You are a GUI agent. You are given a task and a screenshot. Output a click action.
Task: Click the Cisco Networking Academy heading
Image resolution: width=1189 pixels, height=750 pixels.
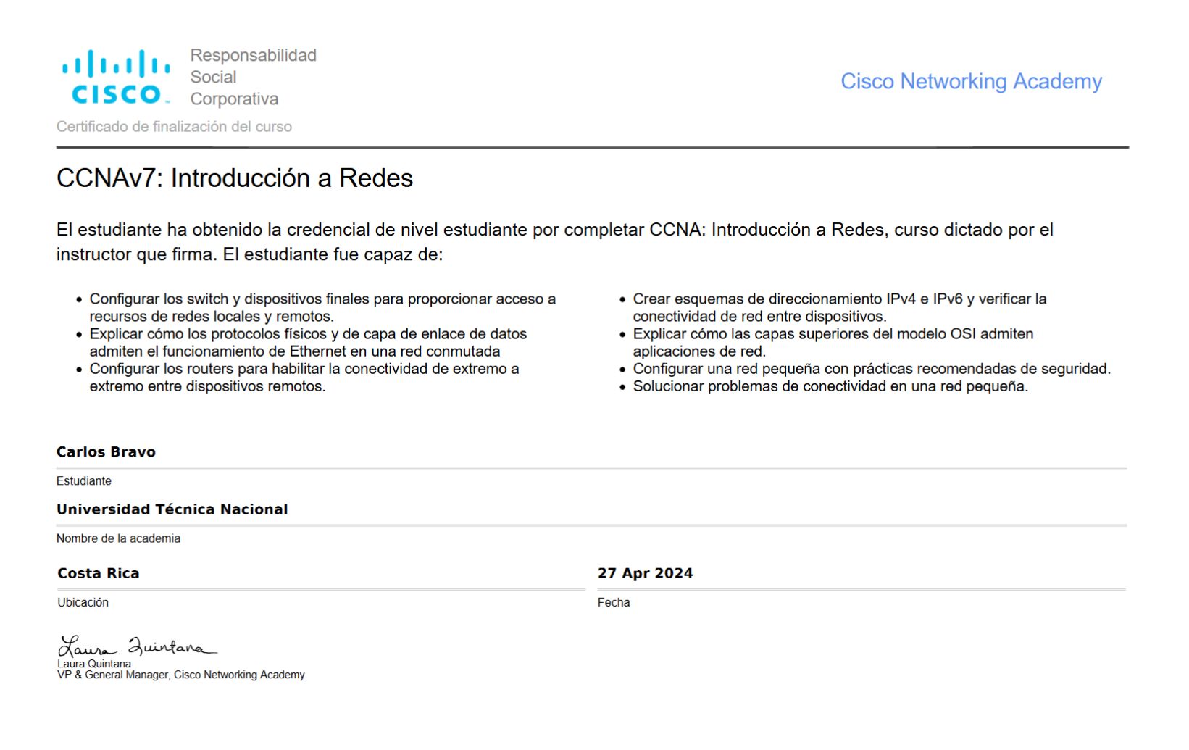971,82
